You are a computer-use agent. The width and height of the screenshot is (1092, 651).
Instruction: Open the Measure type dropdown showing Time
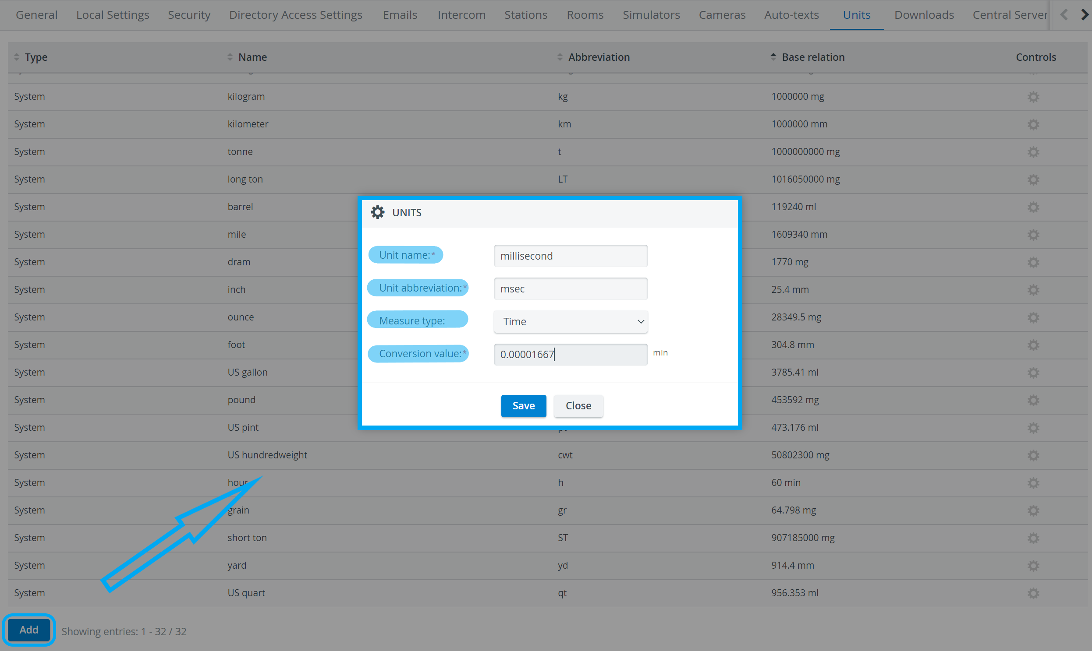(x=571, y=321)
